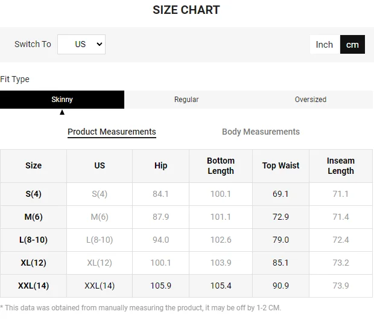The width and height of the screenshot is (374, 323).
Task: Click the Top Waist column header
Action: click(280, 165)
